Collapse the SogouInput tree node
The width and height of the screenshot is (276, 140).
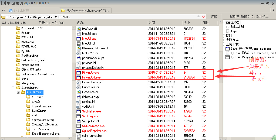pyautogui.click(x=13, y=88)
